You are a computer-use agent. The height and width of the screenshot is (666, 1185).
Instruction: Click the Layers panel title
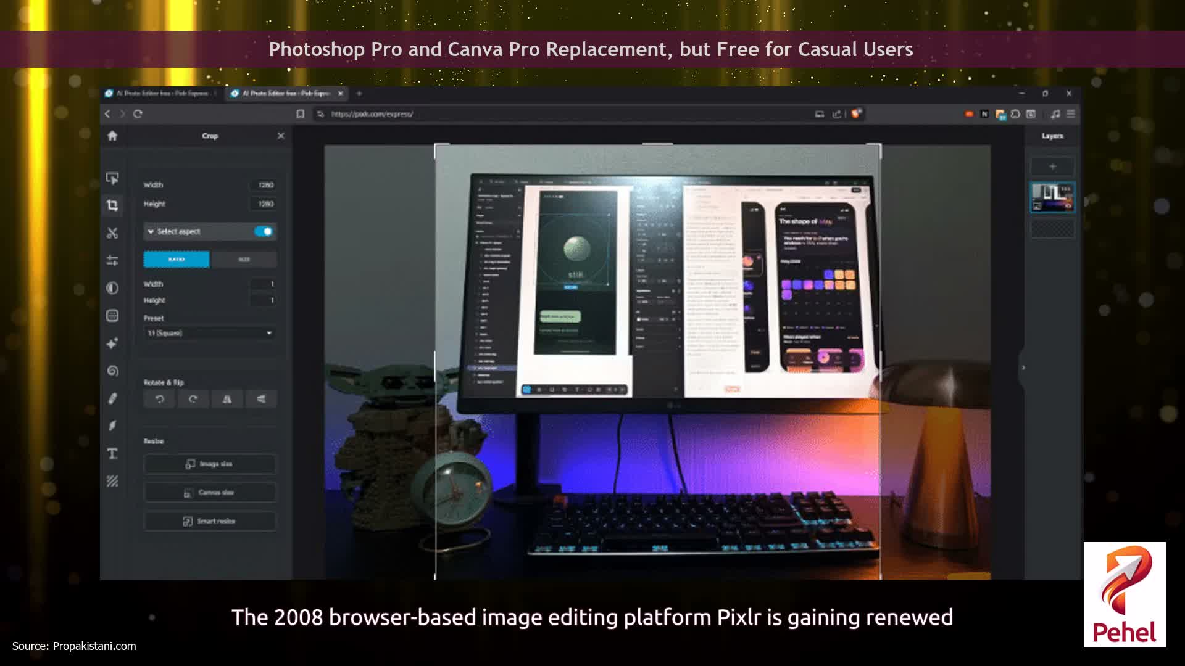click(x=1053, y=136)
